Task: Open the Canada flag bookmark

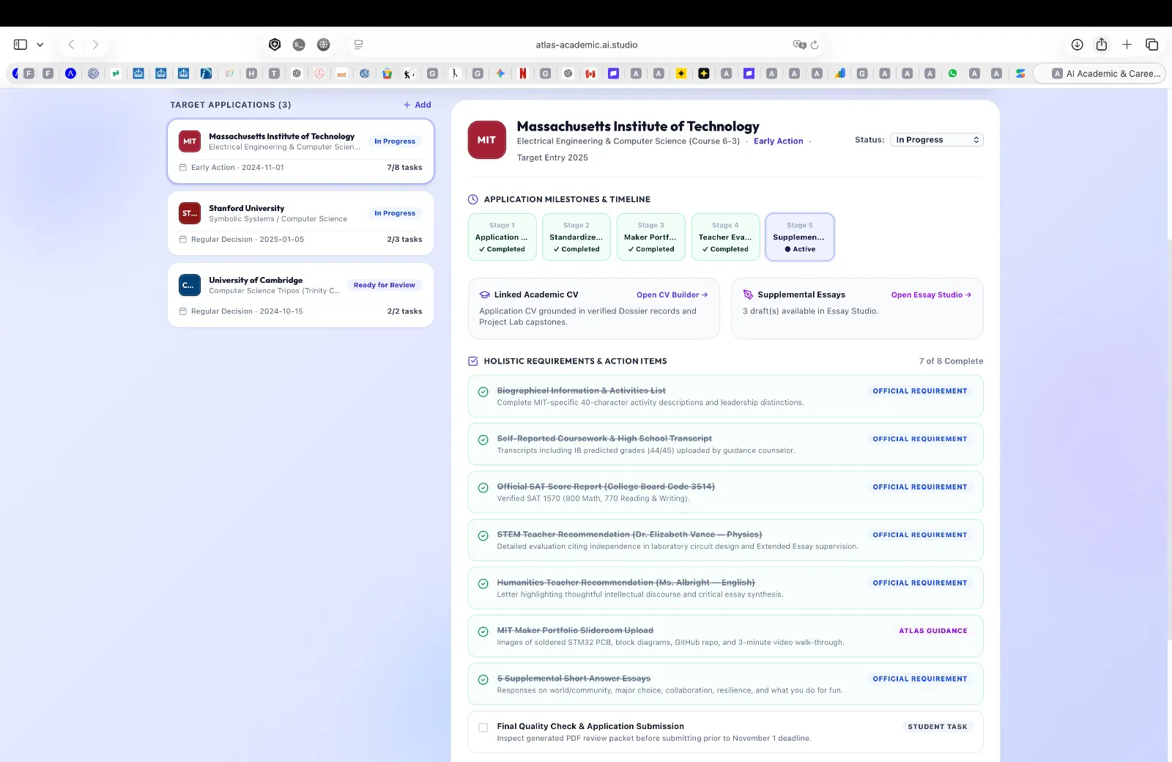Action: point(590,73)
